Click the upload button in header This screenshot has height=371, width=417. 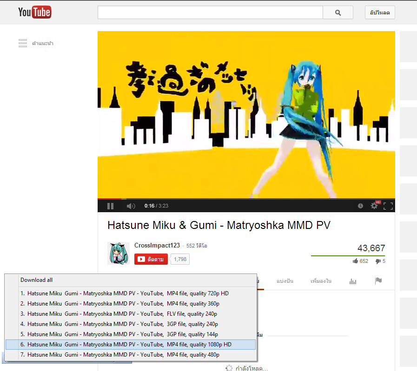click(380, 13)
